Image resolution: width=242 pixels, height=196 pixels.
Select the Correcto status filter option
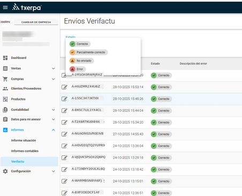[x=80, y=44]
